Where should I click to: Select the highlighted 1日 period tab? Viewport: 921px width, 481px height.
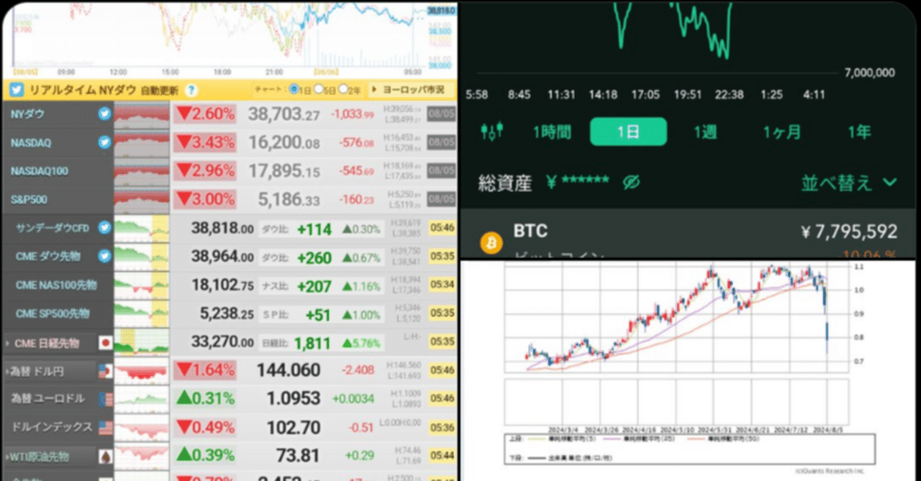tap(629, 132)
